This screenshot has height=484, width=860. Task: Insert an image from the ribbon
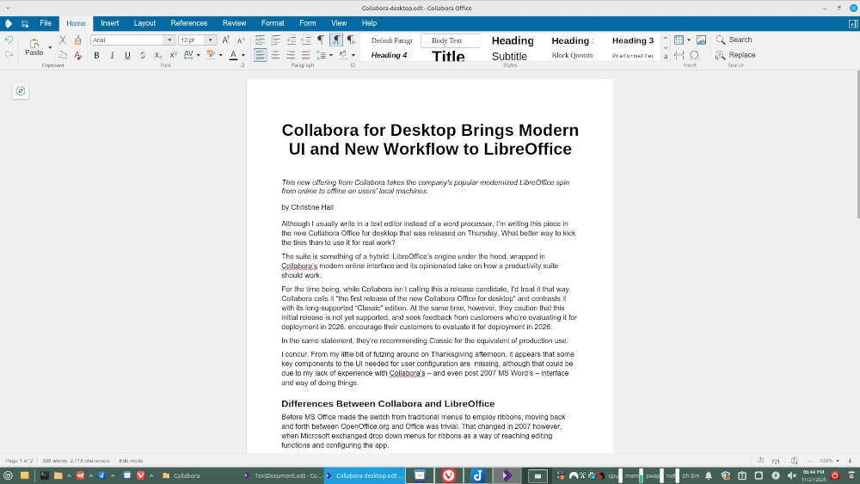point(701,40)
